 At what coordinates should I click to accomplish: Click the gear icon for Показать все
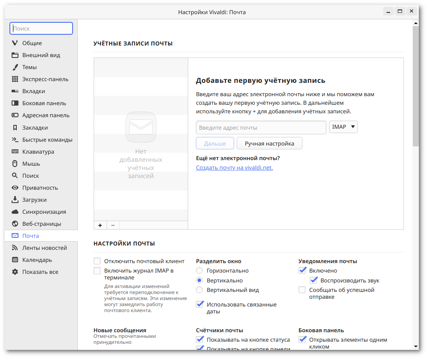tap(15, 272)
